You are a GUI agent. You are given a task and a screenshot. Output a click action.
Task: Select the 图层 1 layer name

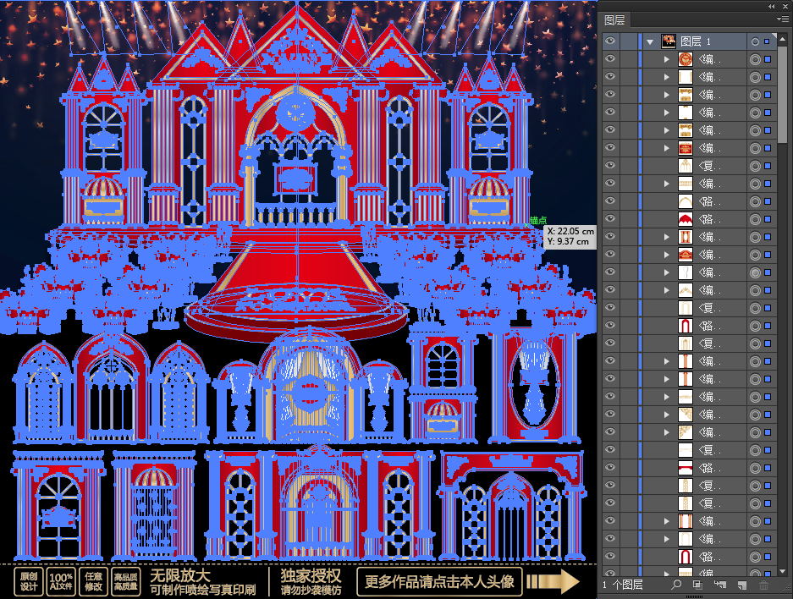pyautogui.click(x=696, y=41)
